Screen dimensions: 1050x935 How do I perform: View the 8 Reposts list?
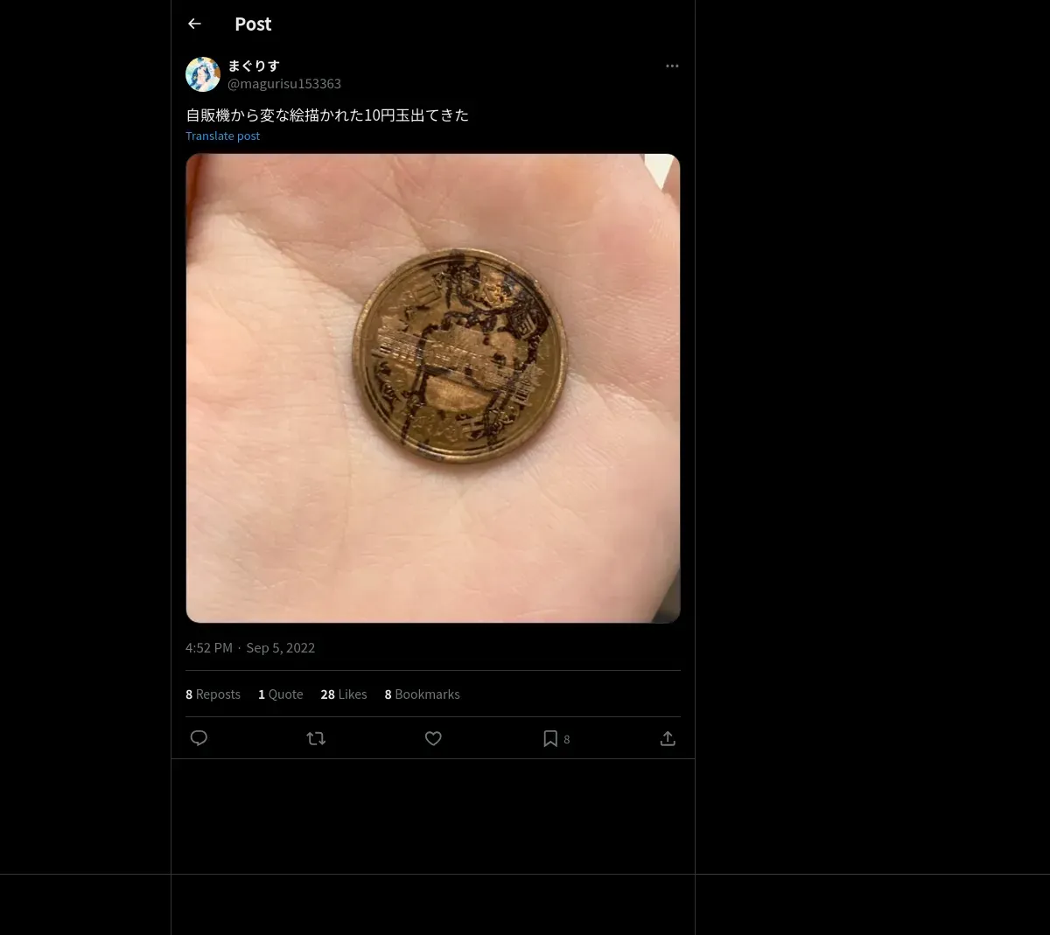213,694
